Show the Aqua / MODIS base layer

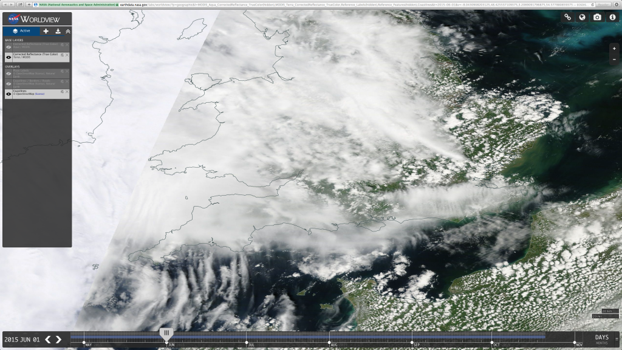(9, 47)
